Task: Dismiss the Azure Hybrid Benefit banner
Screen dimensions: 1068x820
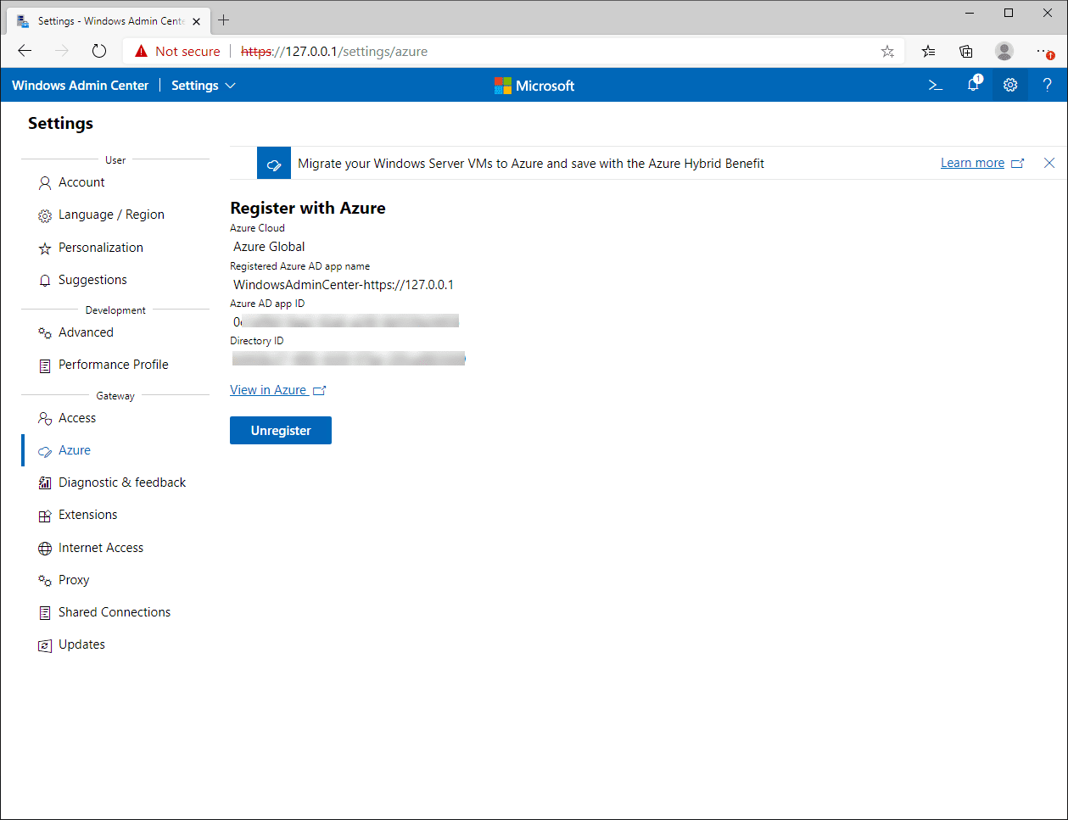Action: point(1049,162)
